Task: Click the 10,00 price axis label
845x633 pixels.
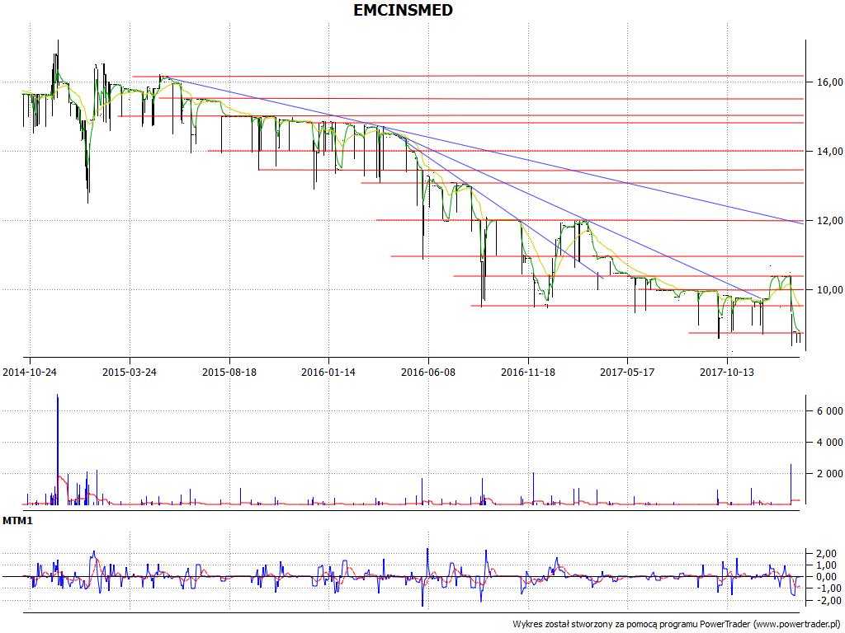Action: pyautogui.click(x=830, y=290)
